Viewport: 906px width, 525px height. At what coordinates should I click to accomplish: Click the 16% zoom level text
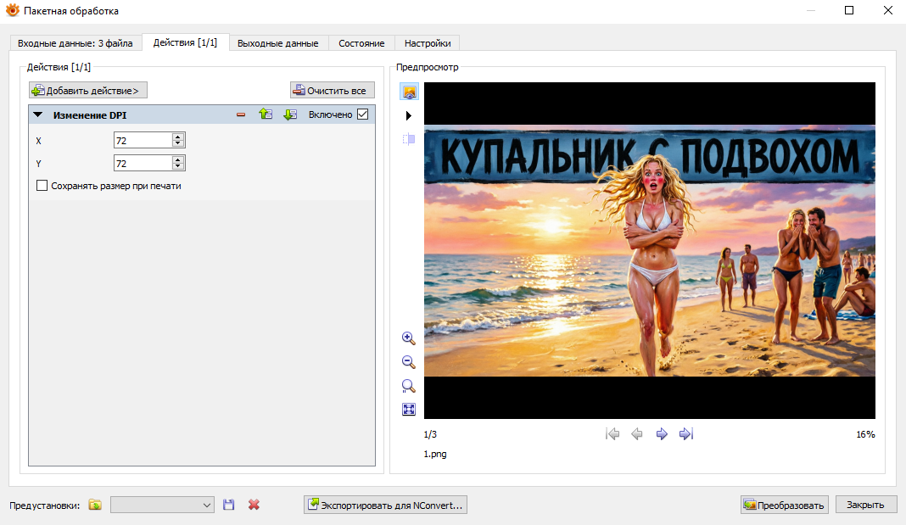click(865, 434)
